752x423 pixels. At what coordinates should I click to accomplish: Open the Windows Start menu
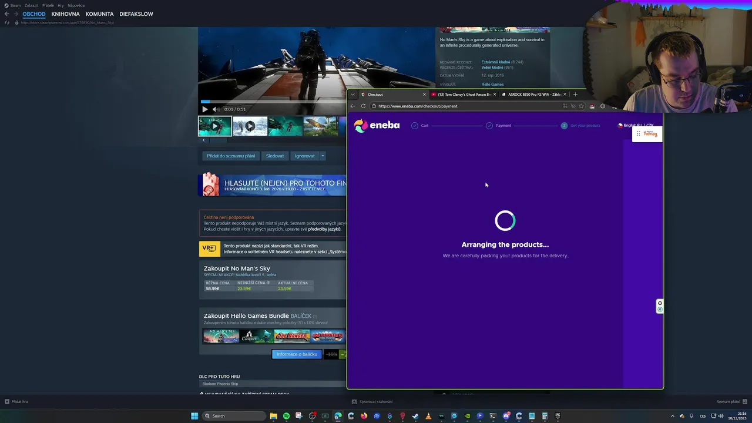(x=194, y=416)
